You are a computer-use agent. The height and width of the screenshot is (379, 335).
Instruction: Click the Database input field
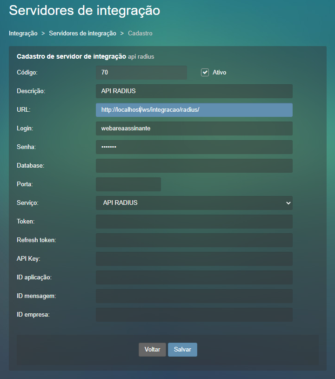tap(194, 166)
